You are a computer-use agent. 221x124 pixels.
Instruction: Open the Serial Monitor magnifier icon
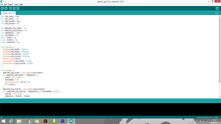(217, 8)
